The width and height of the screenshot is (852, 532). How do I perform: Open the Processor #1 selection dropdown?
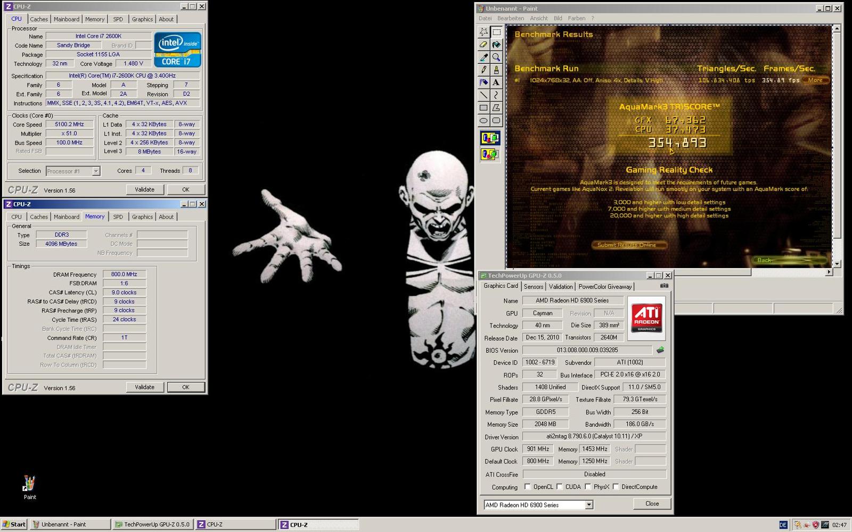click(73, 171)
